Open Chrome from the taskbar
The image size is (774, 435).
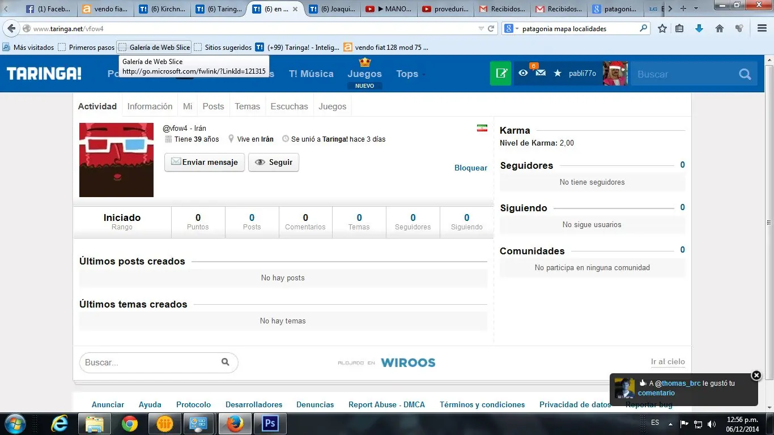[x=129, y=424]
